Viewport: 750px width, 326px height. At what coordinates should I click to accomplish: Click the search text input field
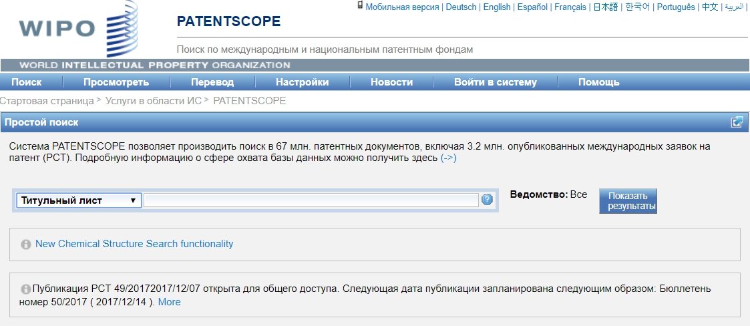coord(311,200)
